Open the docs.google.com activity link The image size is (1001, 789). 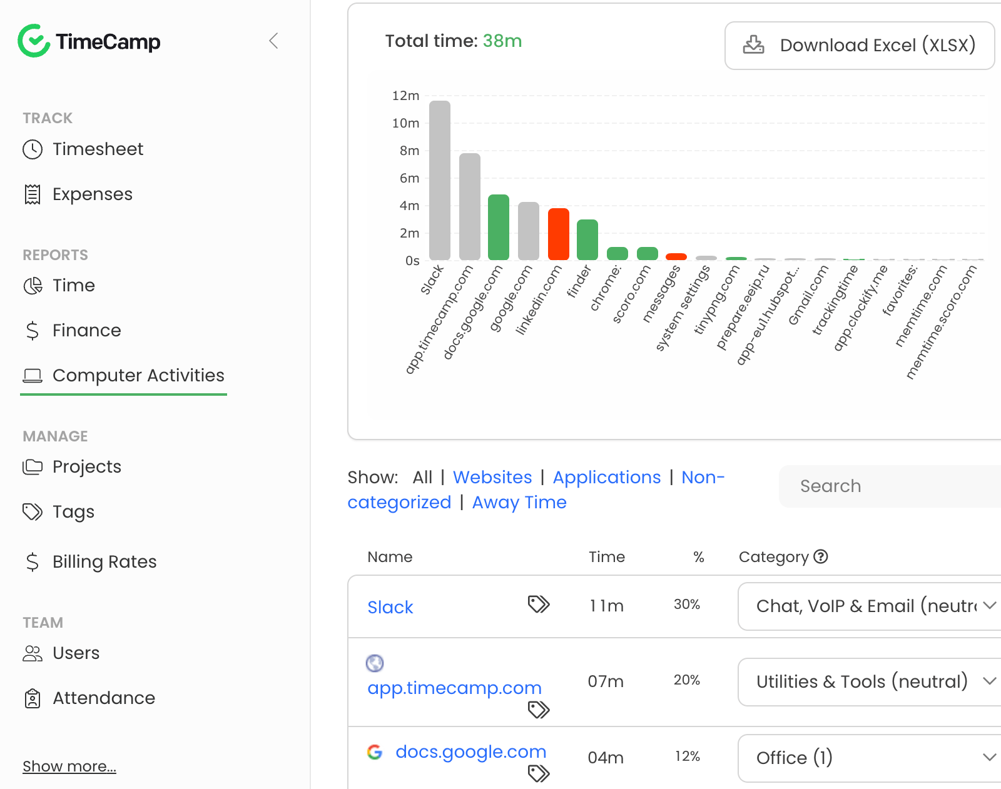(x=471, y=752)
